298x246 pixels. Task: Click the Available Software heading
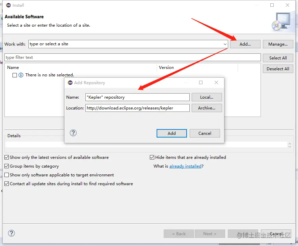tap(24, 17)
